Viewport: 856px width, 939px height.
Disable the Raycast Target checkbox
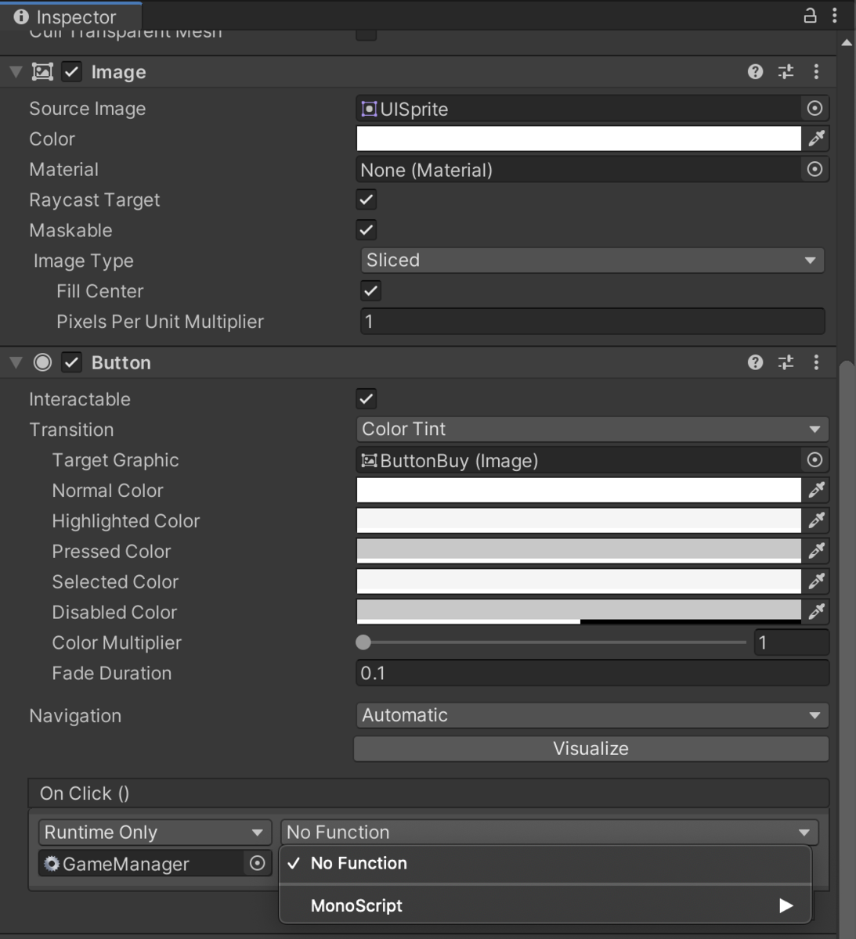(366, 200)
